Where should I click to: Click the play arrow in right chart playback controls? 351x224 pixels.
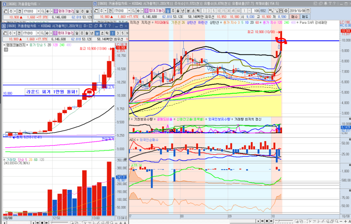click(x=258, y=221)
